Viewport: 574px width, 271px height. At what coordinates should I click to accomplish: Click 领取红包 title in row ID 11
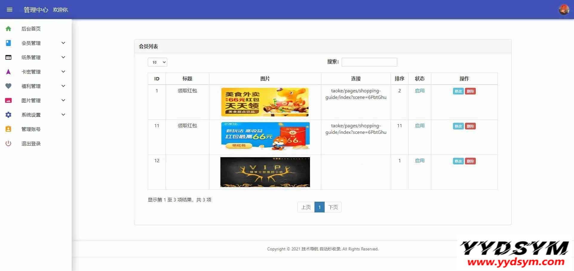187,125
